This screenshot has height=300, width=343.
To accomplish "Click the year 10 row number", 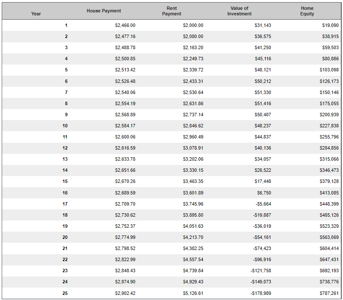I will point(65,126).
